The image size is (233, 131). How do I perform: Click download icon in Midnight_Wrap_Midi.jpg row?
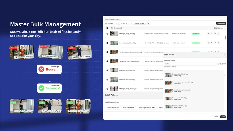(208, 34)
